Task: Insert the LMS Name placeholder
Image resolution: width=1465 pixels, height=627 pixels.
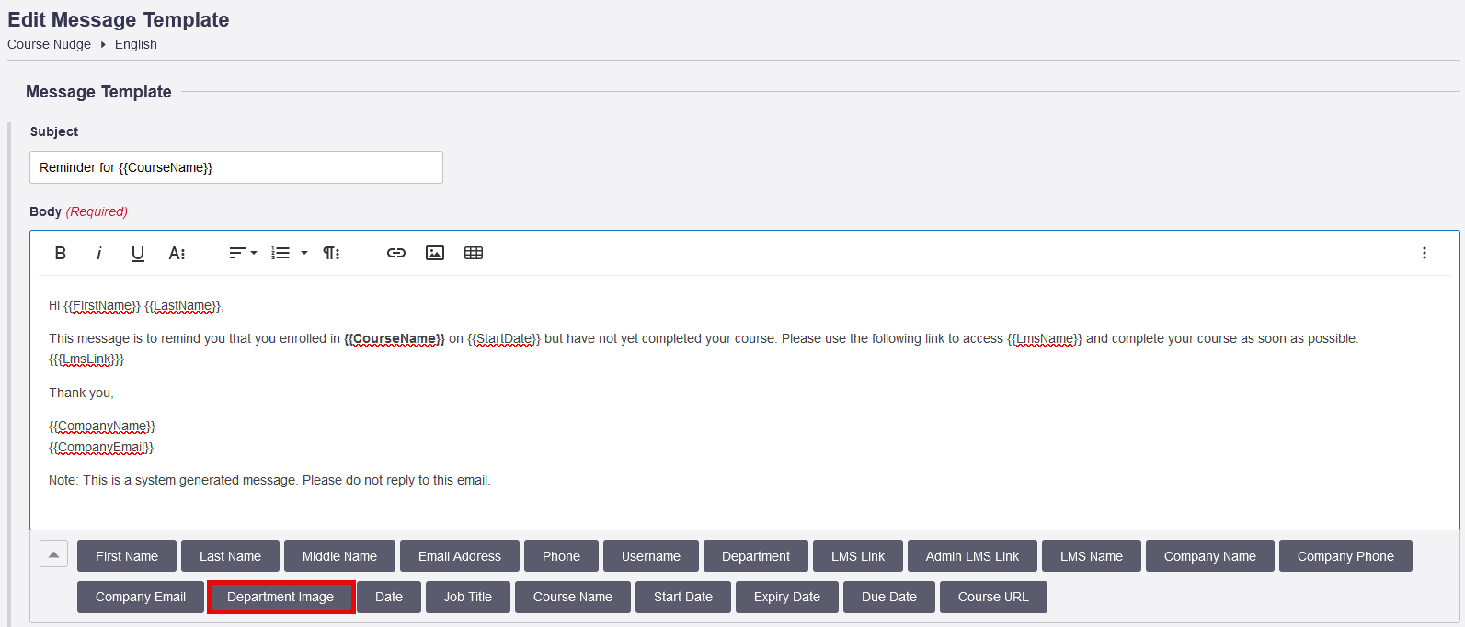Action: click(x=1092, y=556)
